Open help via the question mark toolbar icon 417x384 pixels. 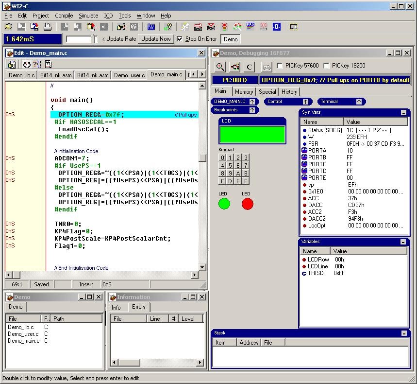(x=133, y=26)
